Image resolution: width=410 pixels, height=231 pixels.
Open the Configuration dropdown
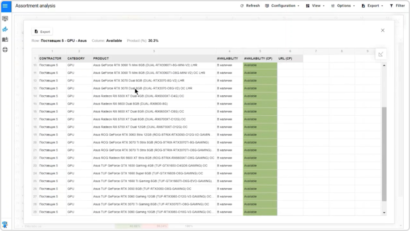[282, 6]
